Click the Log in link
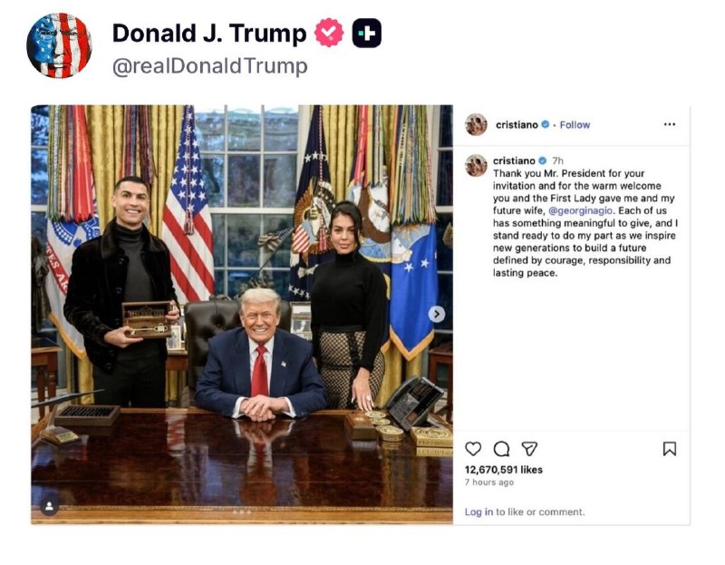This screenshot has height=565, width=725. 478,511
